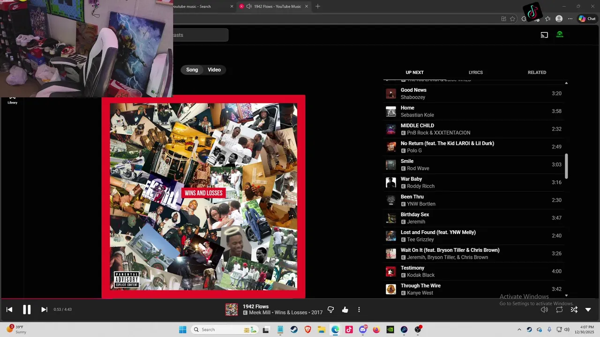Pause the current song

(x=27, y=309)
